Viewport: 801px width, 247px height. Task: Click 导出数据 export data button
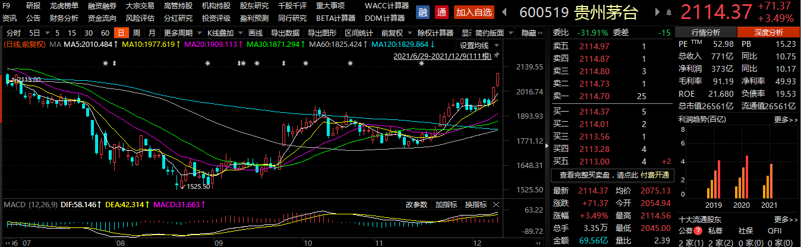tap(285, 33)
